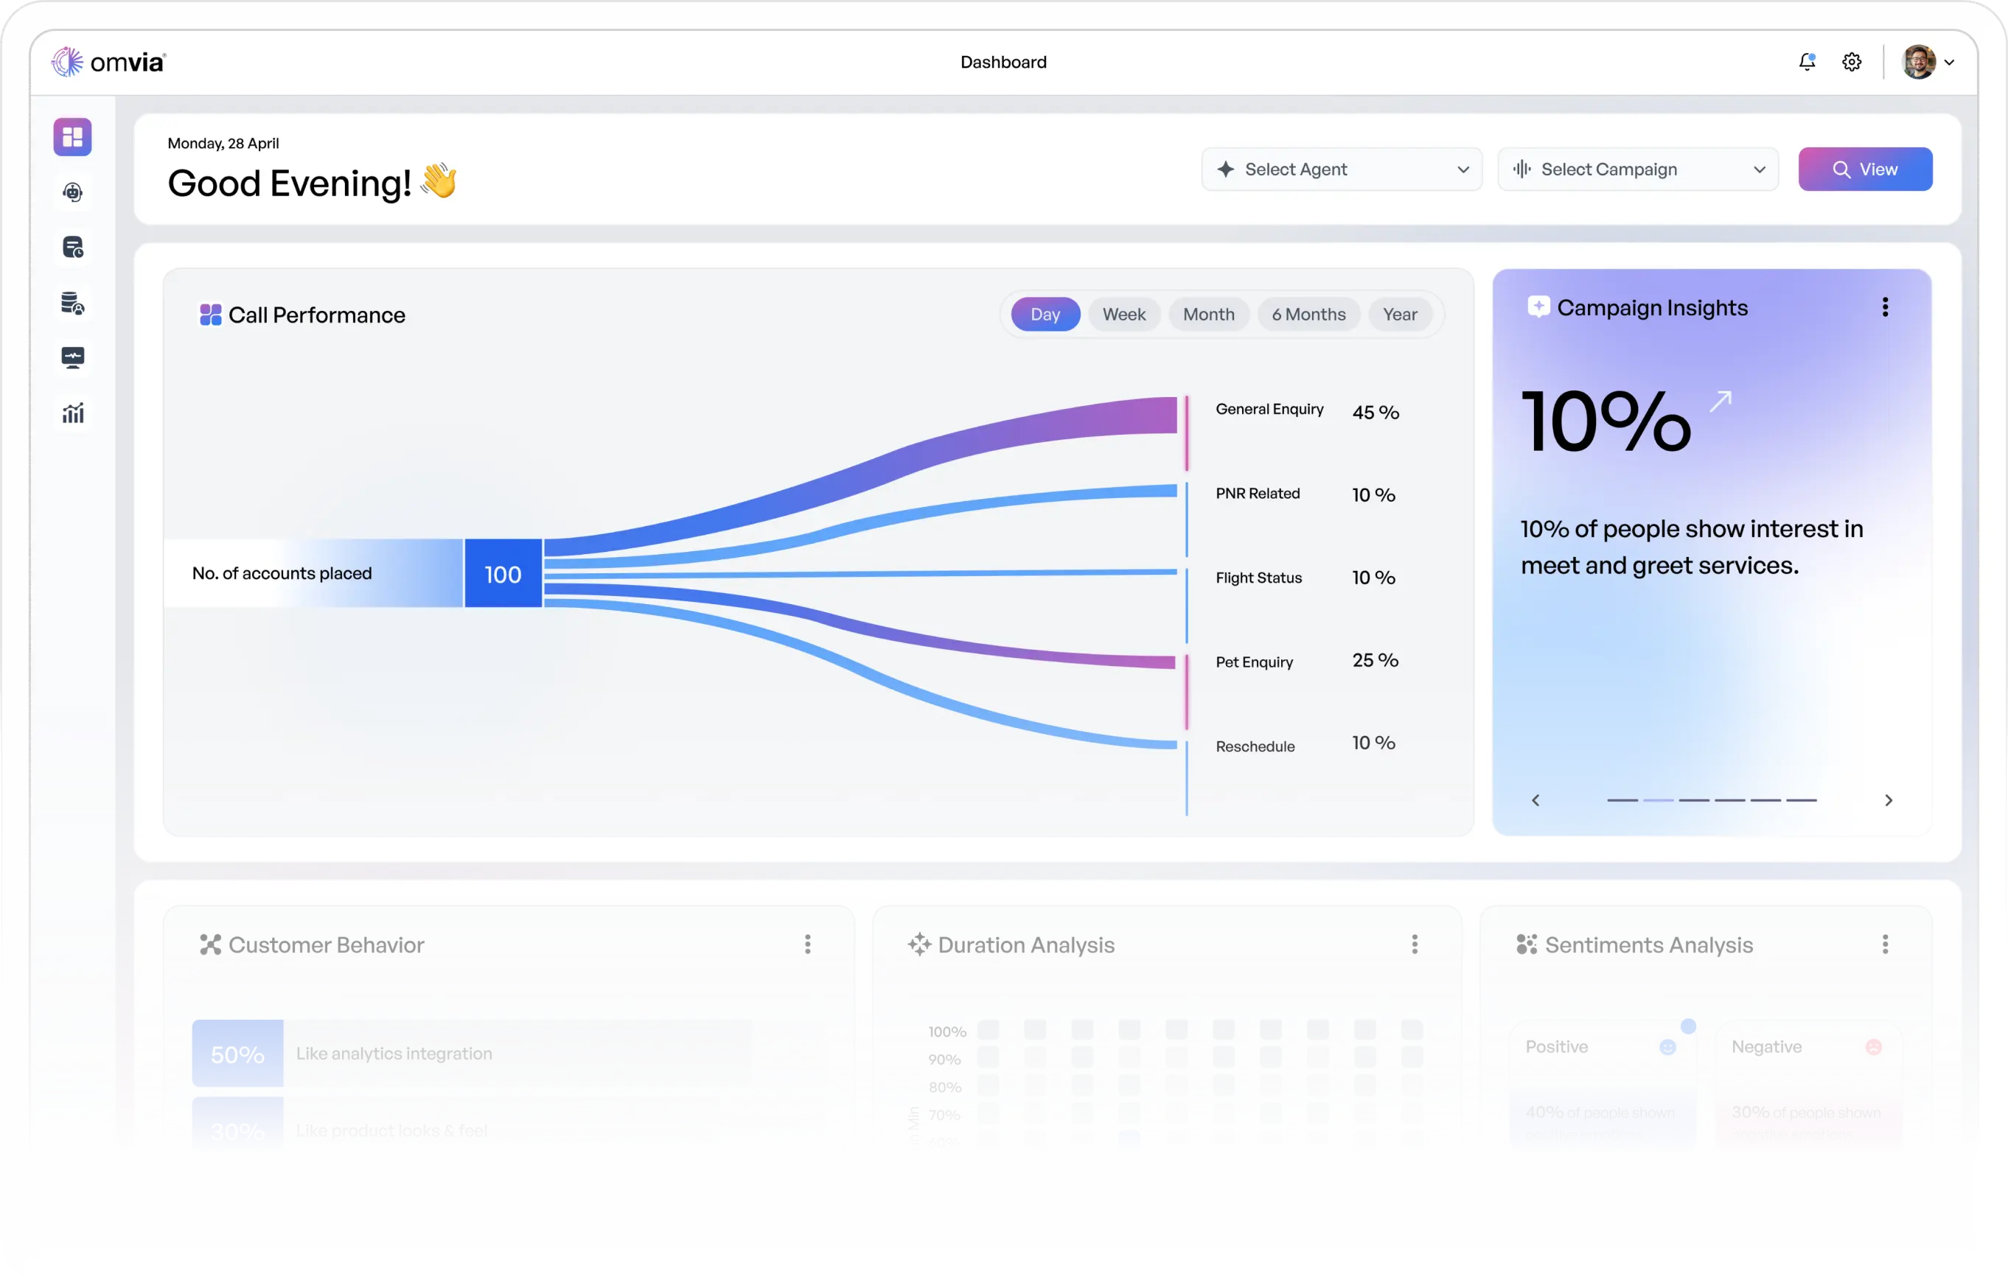Switch to the Month tab
The image size is (2008, 1282).
click(1208, 315)
